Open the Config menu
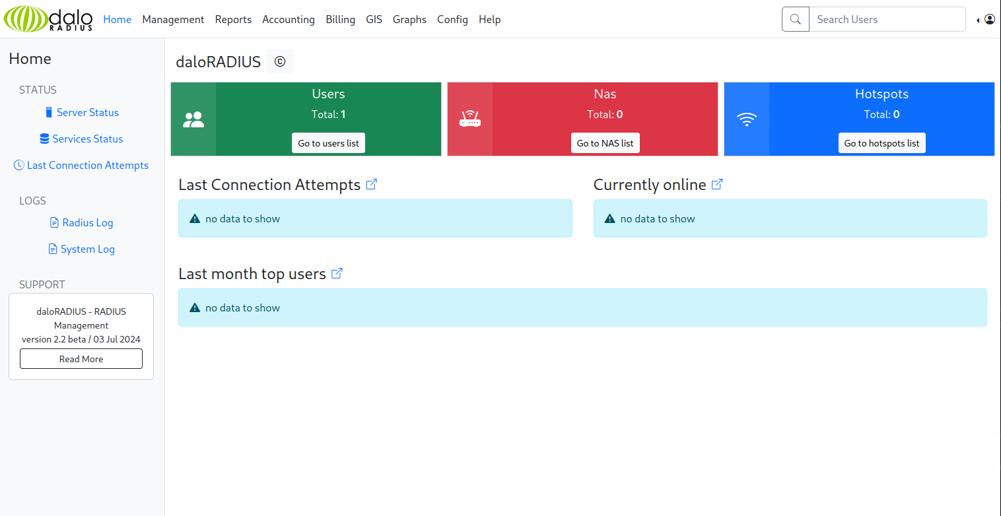This screenshot has height=516, width=1001. pos(452,19)
